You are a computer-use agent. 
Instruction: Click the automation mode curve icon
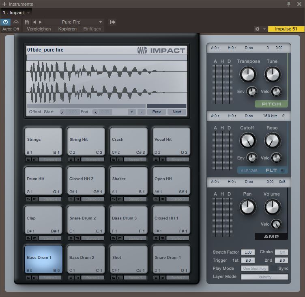16,22
